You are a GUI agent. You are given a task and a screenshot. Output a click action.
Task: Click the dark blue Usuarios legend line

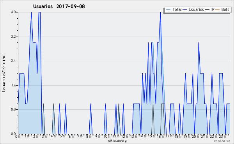(185, 10)
